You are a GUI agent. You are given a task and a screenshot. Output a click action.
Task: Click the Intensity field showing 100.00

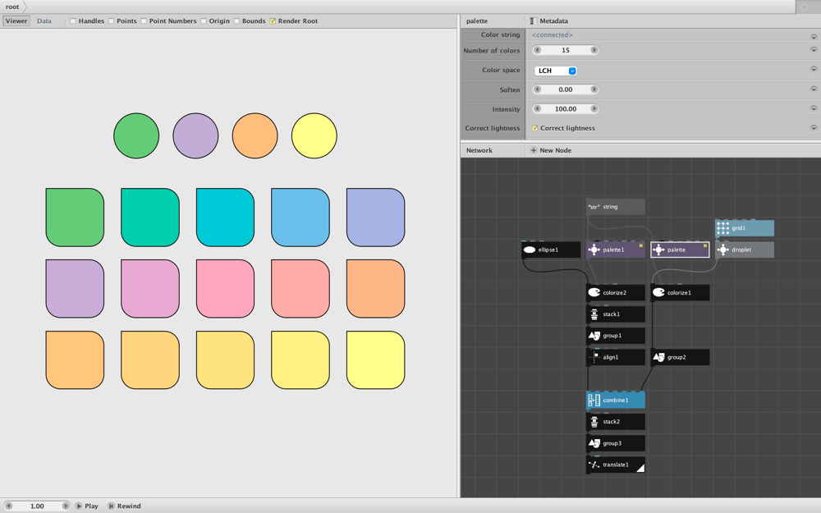[566, 109]
